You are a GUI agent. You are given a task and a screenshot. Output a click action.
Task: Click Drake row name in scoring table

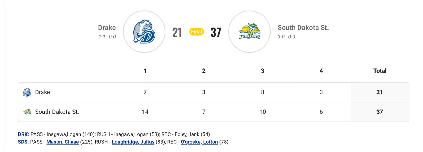[42, 92]
